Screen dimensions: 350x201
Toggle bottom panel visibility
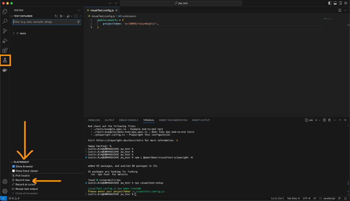point(335,3)
